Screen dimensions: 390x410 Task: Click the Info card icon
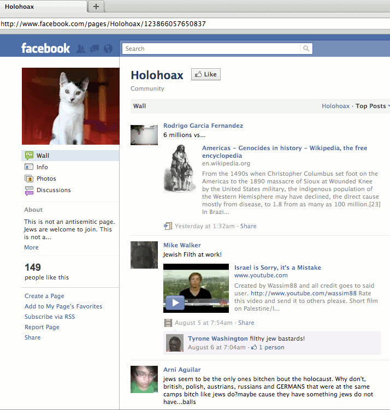coord(29,167)
